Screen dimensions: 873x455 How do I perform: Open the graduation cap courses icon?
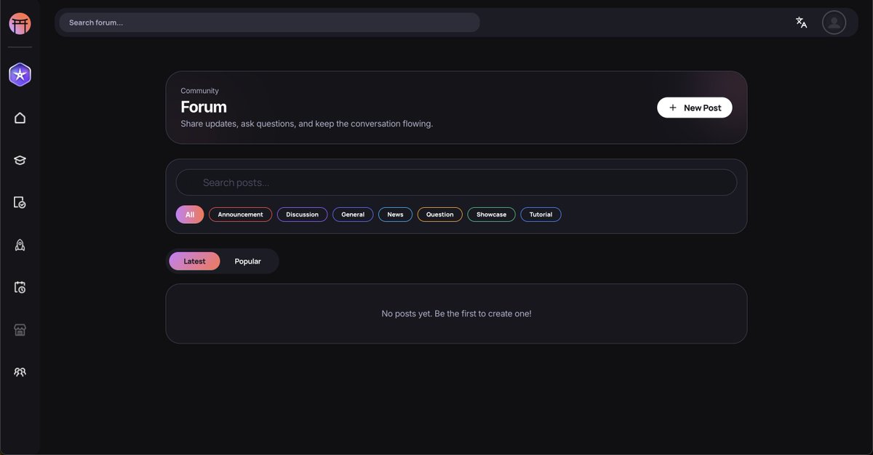point(20,161)
